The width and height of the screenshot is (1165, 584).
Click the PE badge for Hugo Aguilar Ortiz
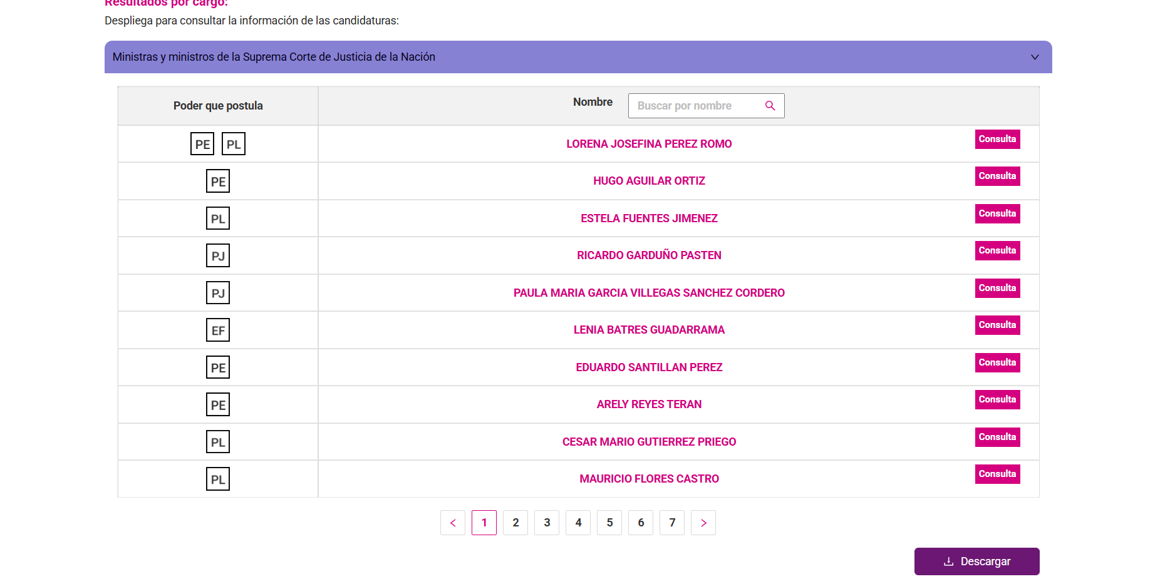coord(218,182)
